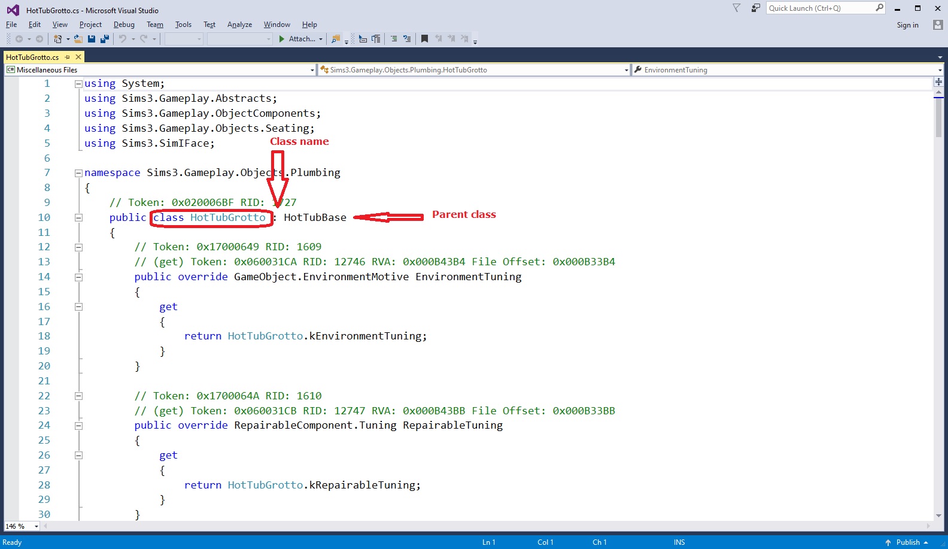Open the Project menu
Screen dimensions: 948x549
90,25
